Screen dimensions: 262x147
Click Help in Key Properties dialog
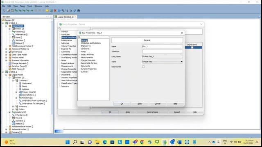[x=175, y=104]
